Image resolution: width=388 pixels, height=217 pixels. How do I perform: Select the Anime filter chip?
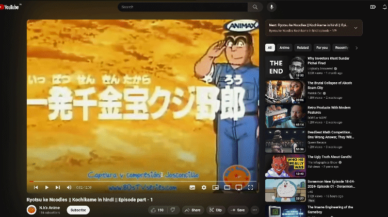point(284,48)
